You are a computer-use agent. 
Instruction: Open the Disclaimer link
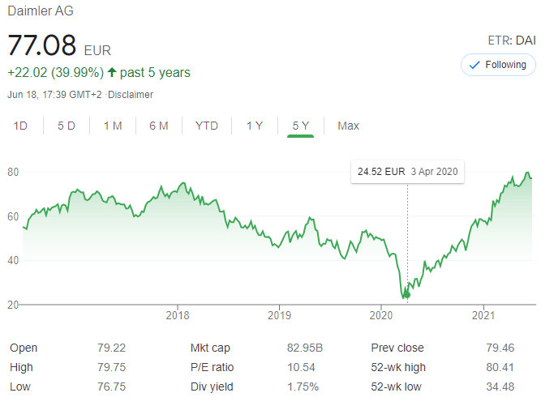click(x=131, y=95)
